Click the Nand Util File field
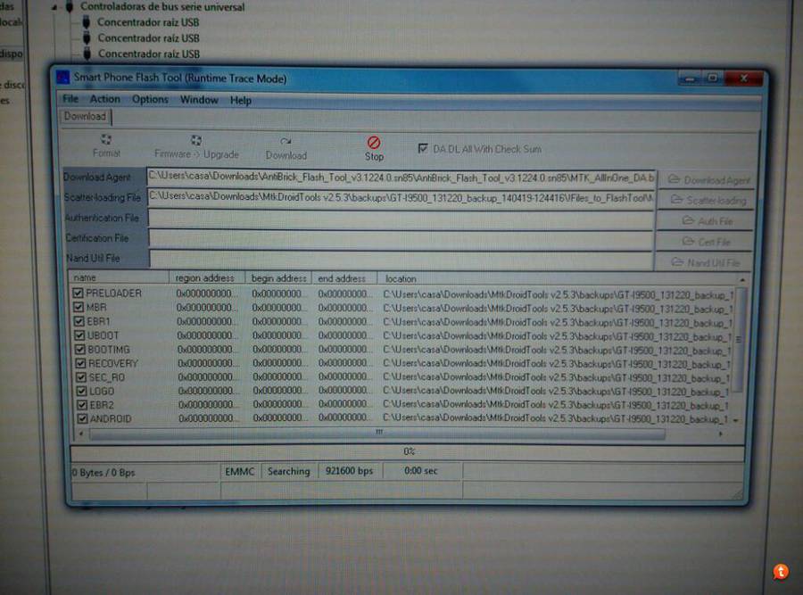This screenshot has width=803, height=595. [x=401, y=260]
